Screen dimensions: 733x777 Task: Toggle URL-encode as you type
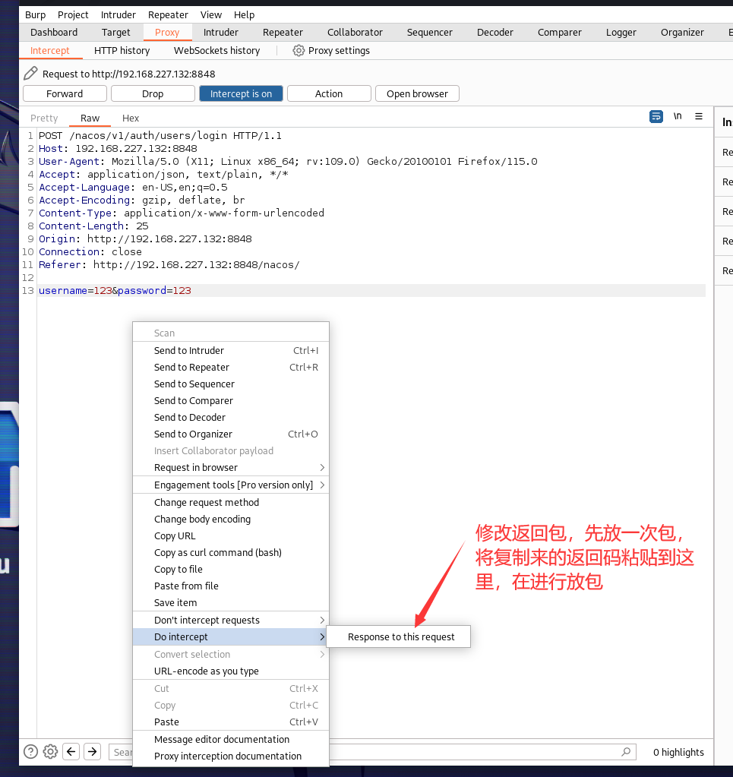coord(231,671)
